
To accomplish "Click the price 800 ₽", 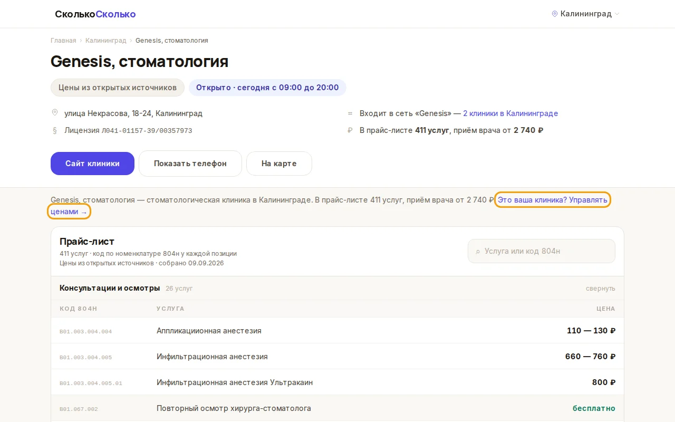I will point(604,382).
